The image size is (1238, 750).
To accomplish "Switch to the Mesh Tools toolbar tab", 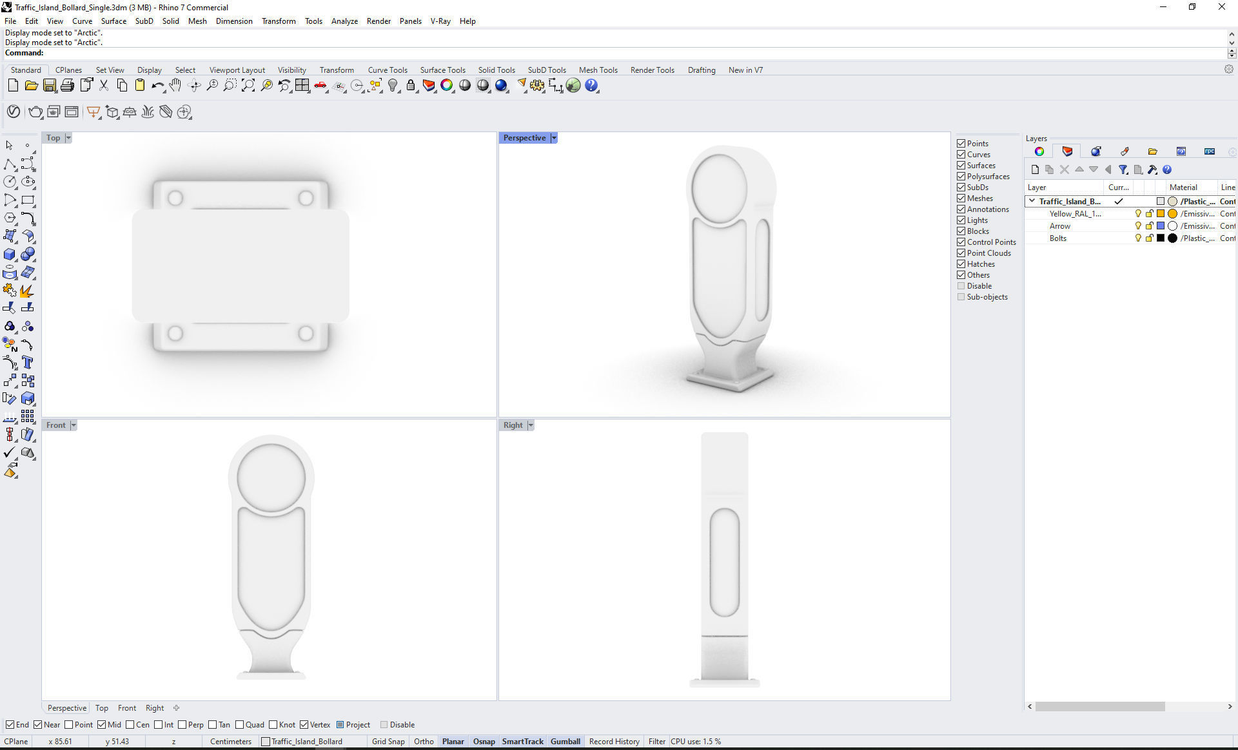I will pos(598,70).
